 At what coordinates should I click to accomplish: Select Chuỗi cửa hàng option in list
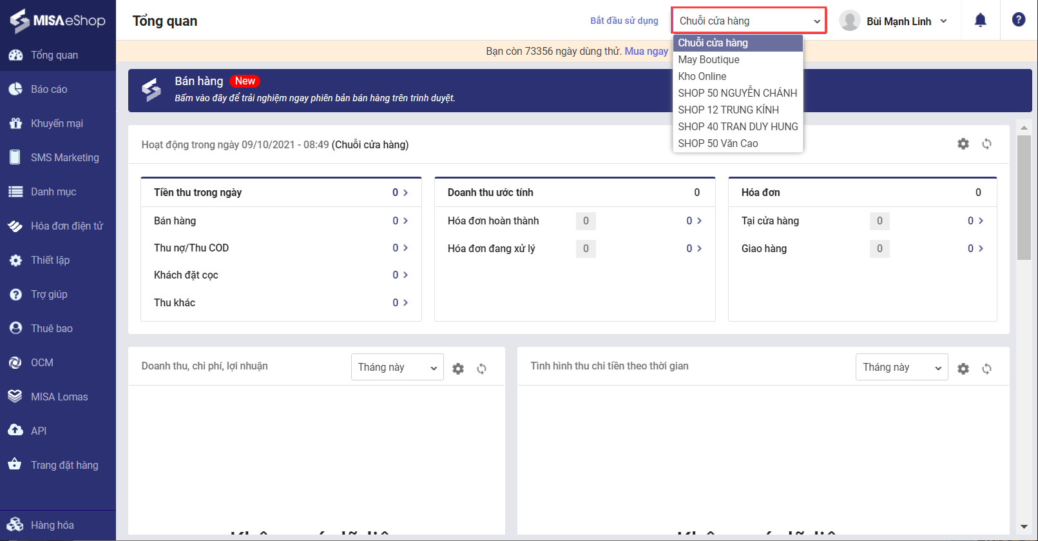pos(738,43)
